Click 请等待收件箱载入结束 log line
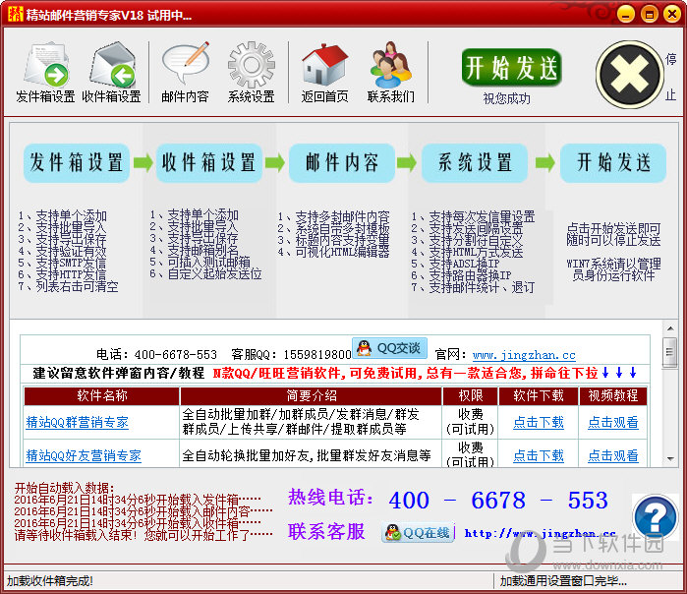 (143, 535)
